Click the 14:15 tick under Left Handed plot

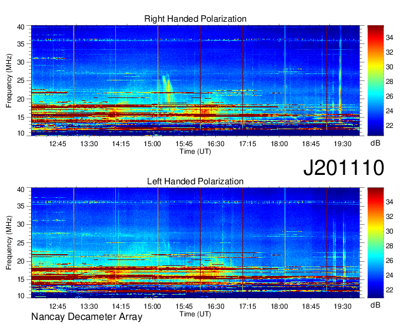click(121, 306)
